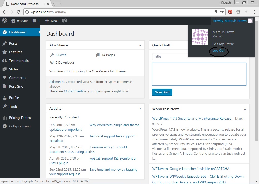Click the Slides icon in sidebar
The width and height of the screenshot is (259, 184).
pyautogui.click(x=5, y=69)
